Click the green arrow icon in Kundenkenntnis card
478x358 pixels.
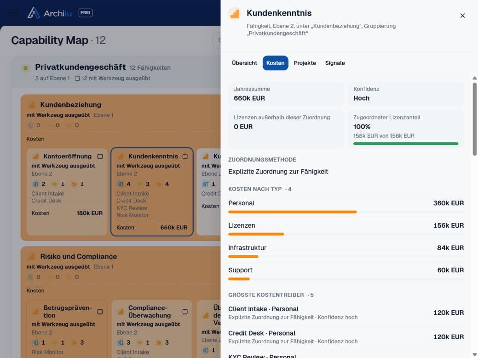pyautogui.click(x=139, y=184)
